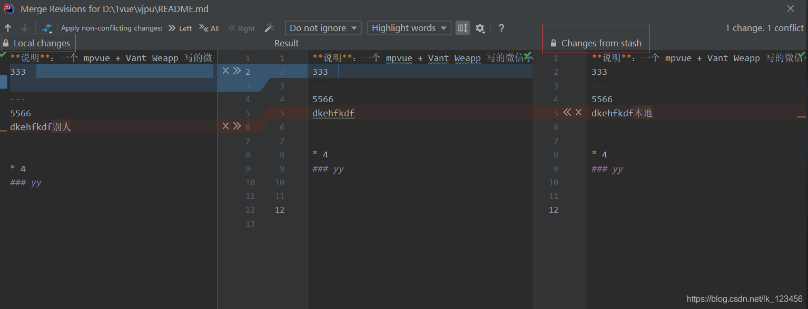Image resolution: width=808 pixels, height=309 pixels.
Task: Click the Result pane label
Action: click(x=287, y=43)
